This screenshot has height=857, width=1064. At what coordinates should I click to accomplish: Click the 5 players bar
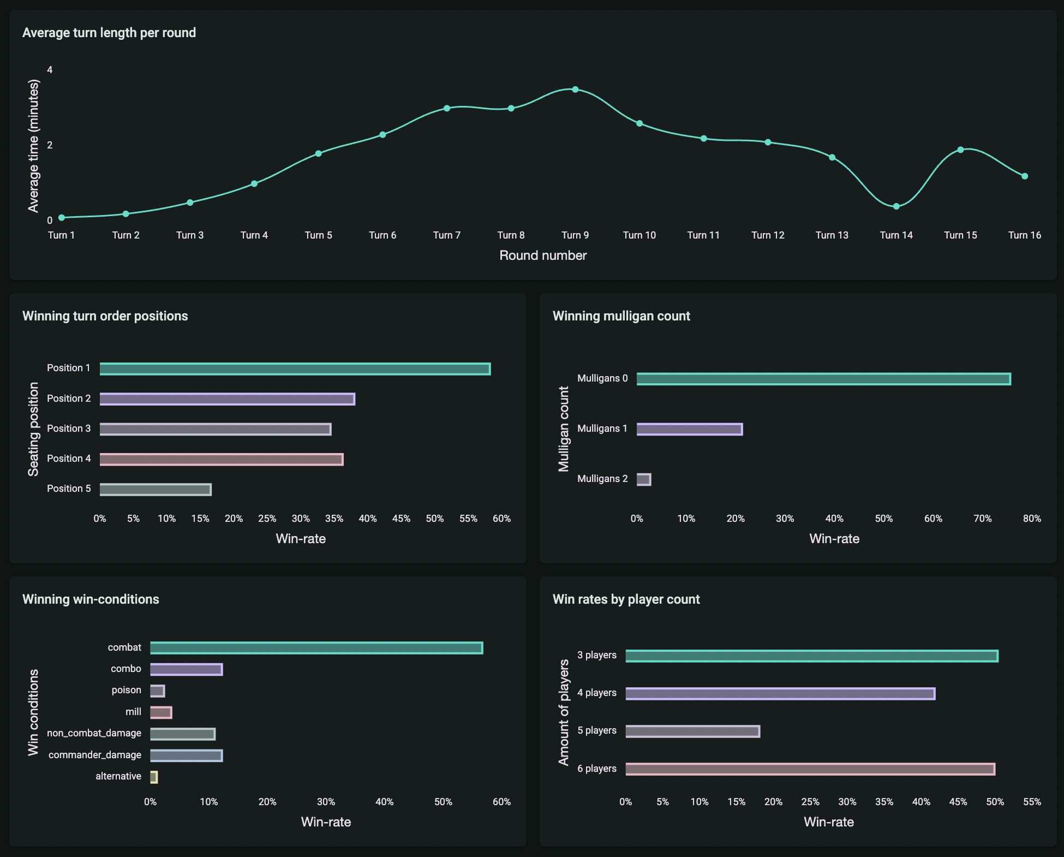pyautogui.click(x=692, y=731)
